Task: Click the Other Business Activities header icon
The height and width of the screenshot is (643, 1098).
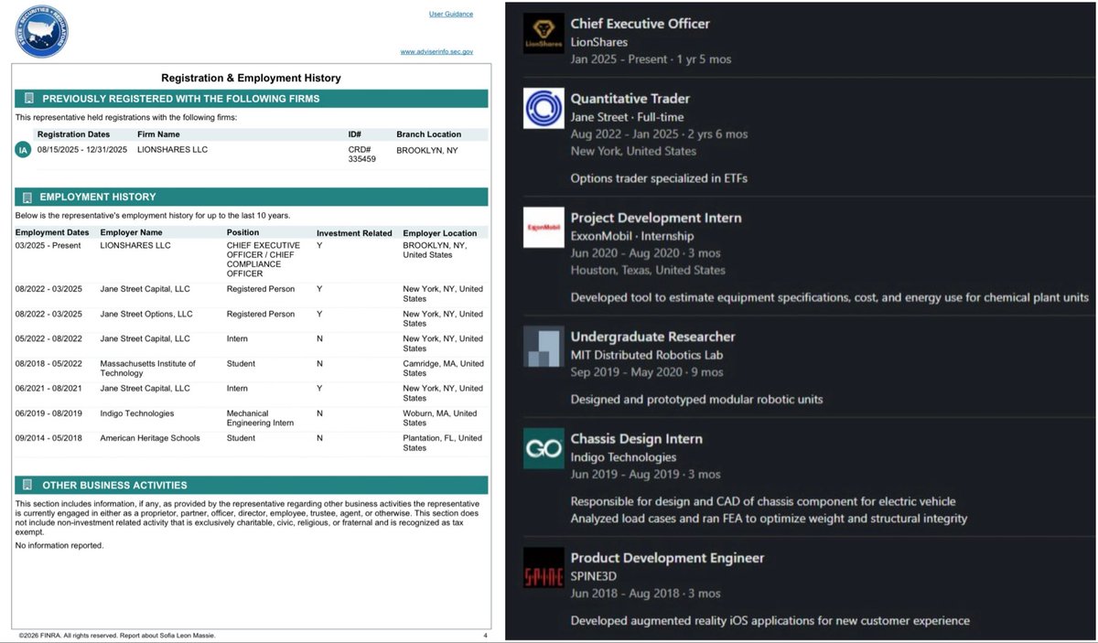Action: coord(29,485)
